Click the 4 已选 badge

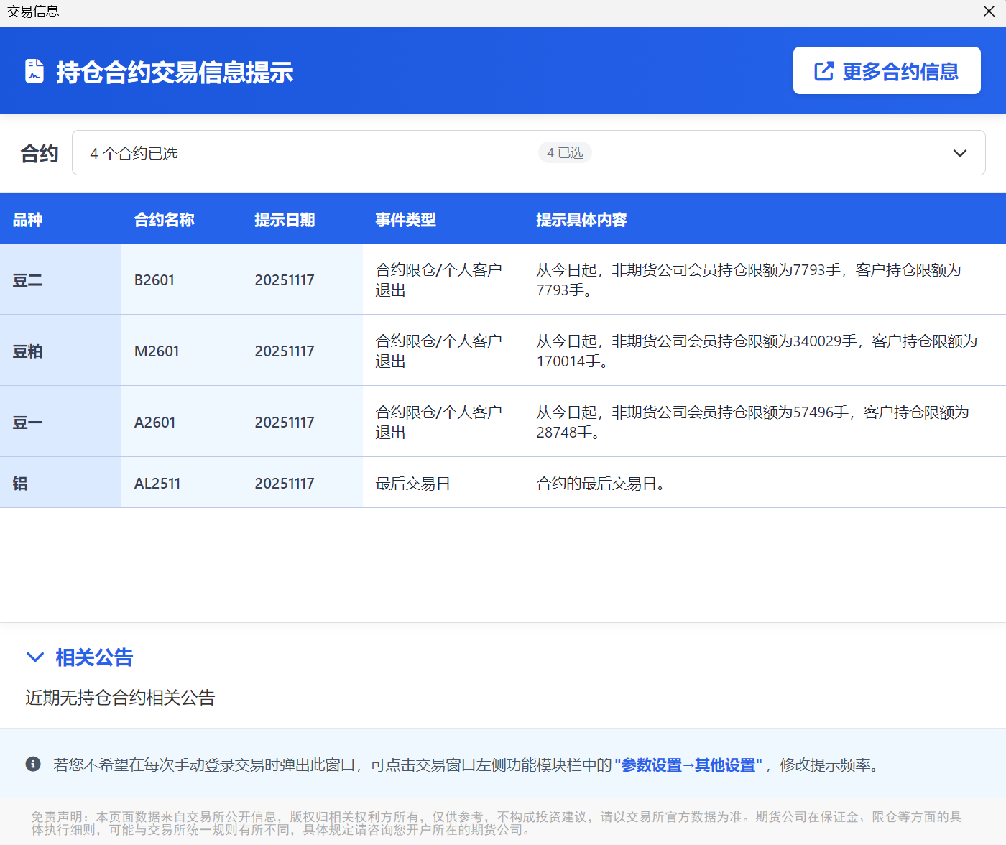565,153
